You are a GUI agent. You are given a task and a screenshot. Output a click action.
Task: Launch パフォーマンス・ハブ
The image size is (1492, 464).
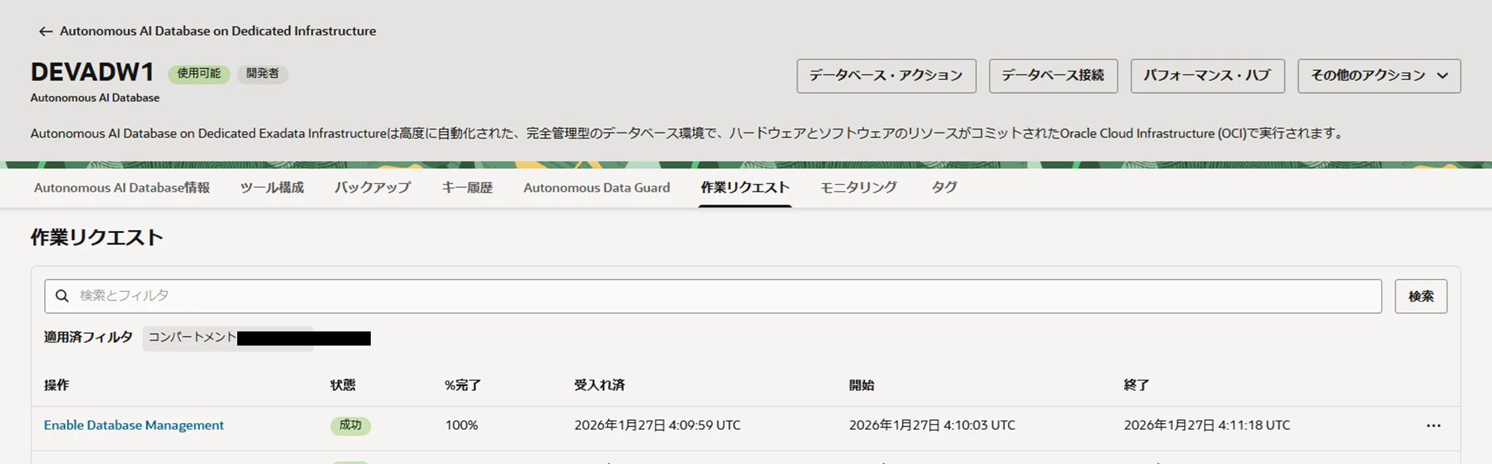(1208, 76)
